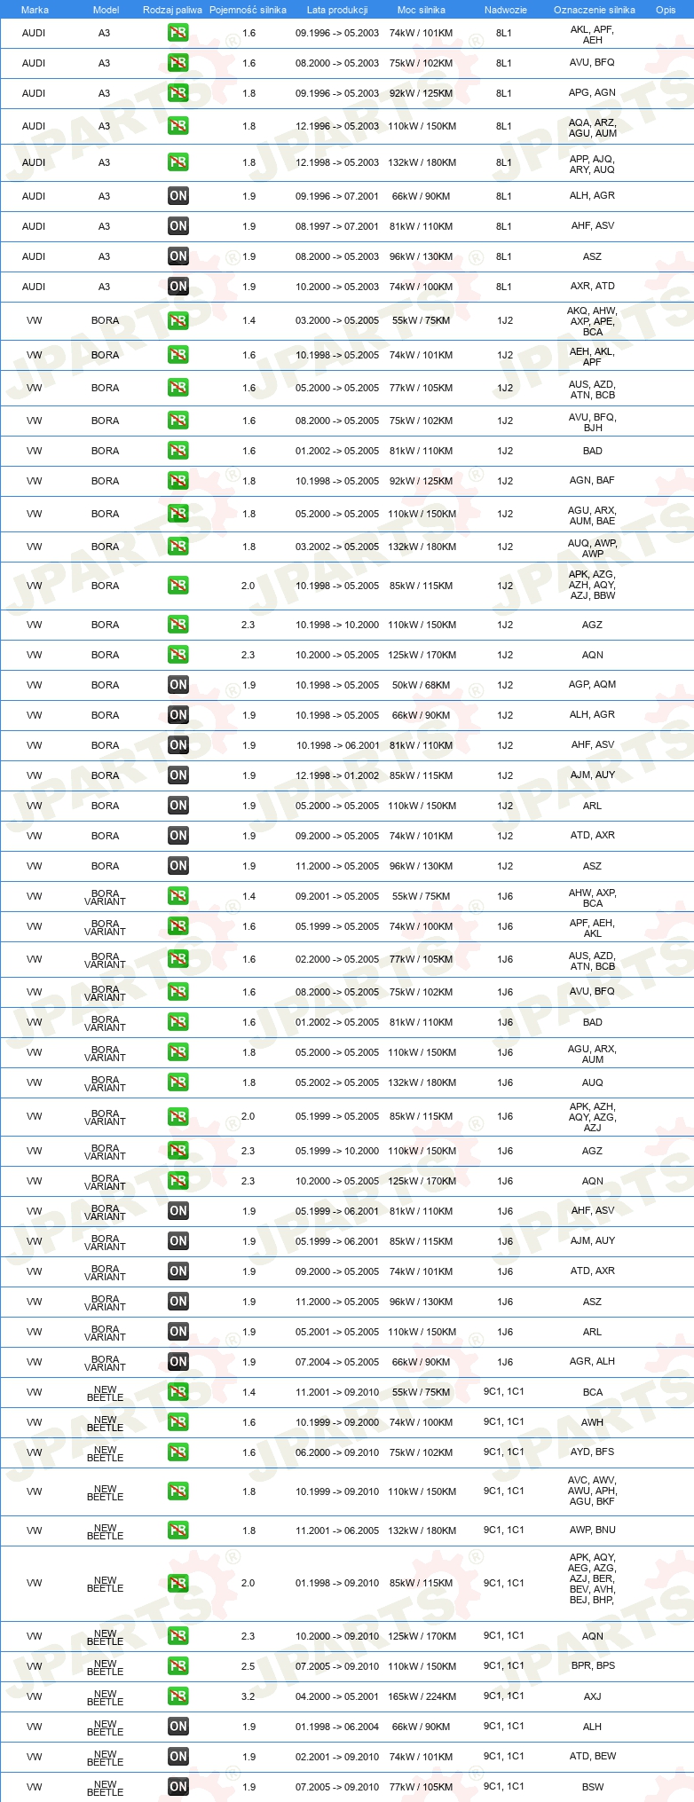The image size is (694, 1802).
Task: Click petrol icon in 1J6 body AGZ row
Action: (177, 1151)
